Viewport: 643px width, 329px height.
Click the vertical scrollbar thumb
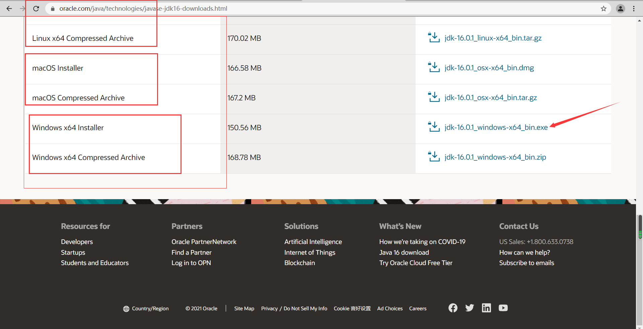[x=640, y=227]
